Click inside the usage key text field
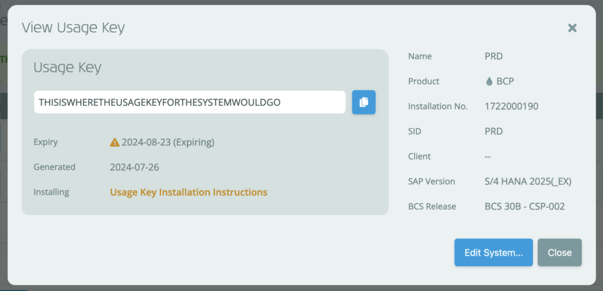603x291 pixels. 190,102
